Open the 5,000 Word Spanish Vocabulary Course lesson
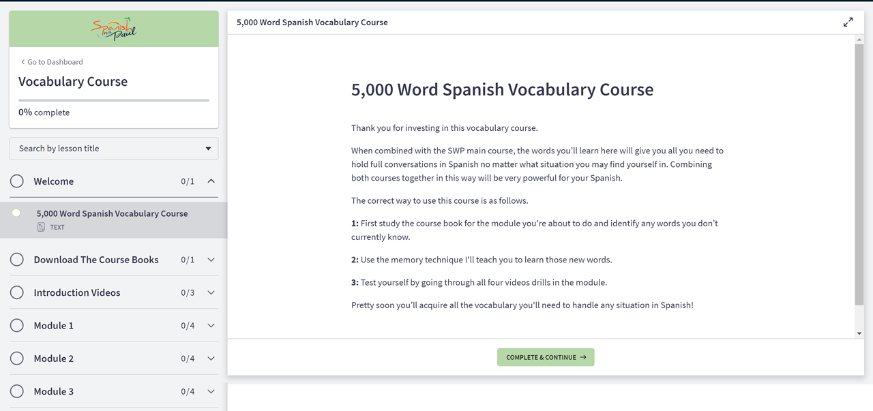 point(112,213)
